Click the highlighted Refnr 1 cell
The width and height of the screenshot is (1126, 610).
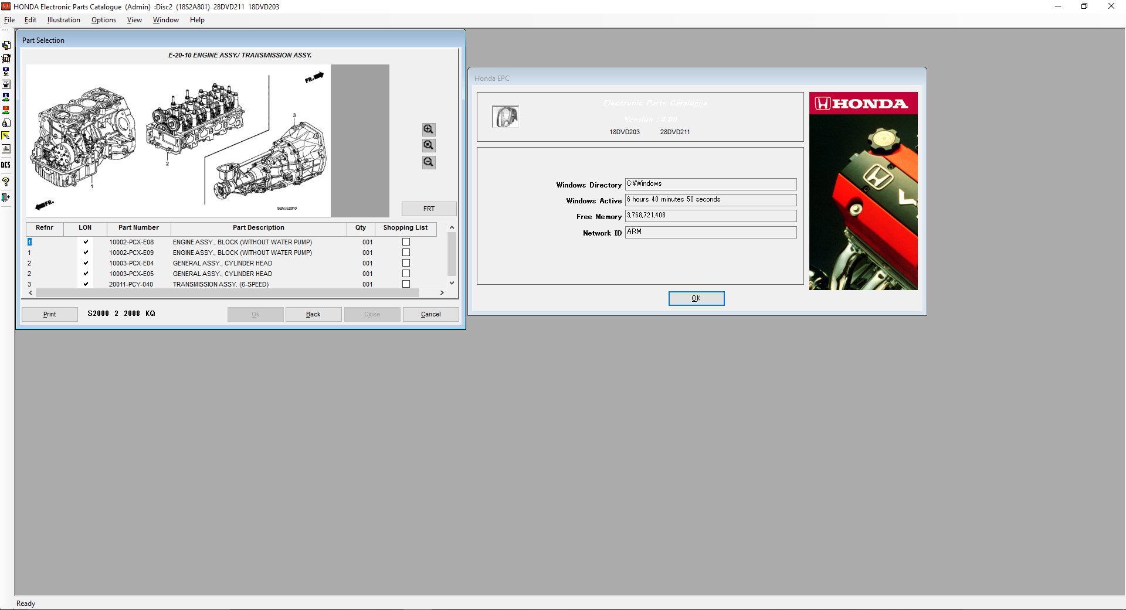point(29,242)
